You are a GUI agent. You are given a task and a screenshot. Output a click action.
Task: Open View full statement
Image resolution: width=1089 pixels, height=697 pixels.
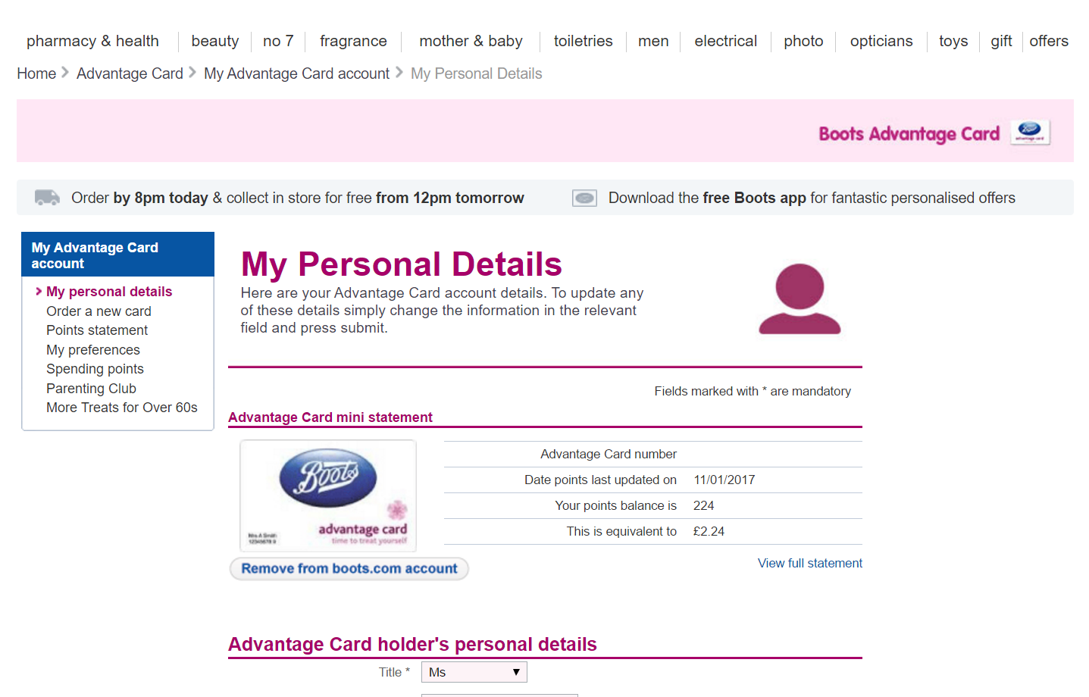click(x=809, y=563)
